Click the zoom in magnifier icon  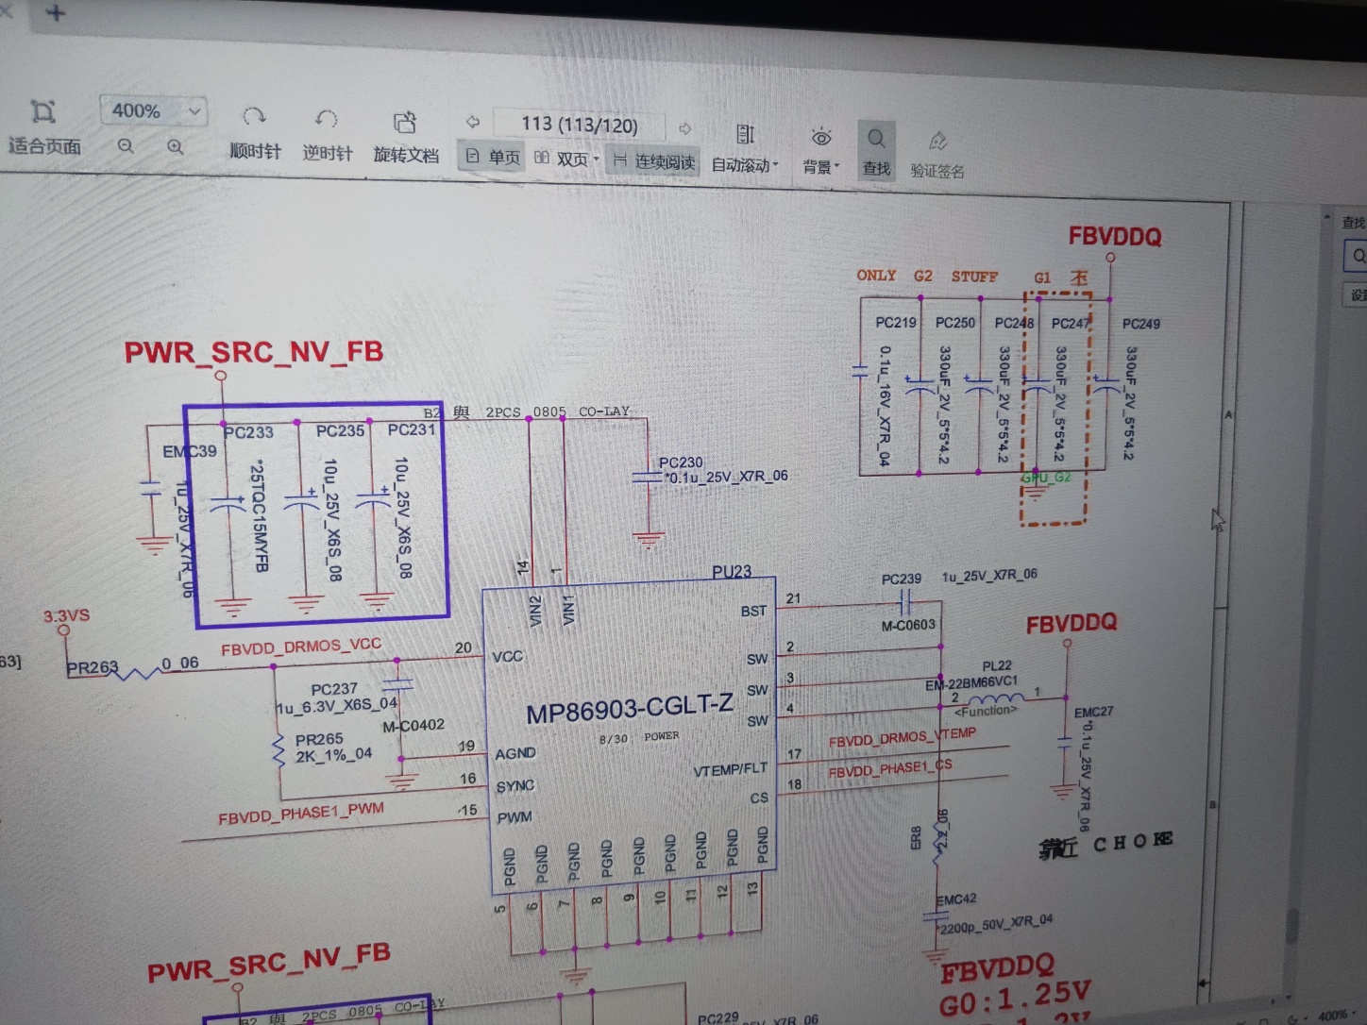coord(175,146)
